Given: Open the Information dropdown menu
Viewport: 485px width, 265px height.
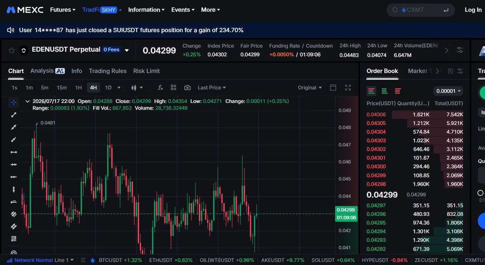Looking at the screenshot, I should (146, 10).
